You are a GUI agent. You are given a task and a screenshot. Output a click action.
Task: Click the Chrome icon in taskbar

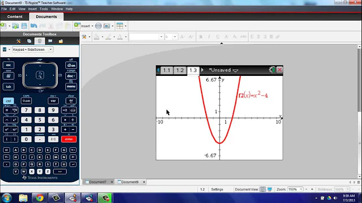[x=40, y=198]
